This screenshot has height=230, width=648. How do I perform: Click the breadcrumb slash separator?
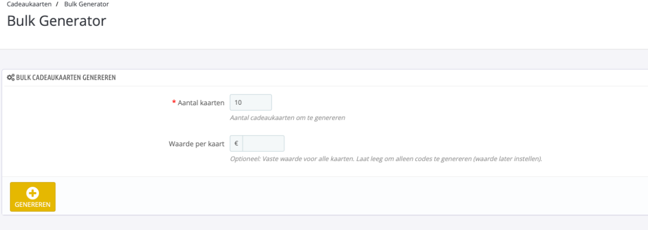pyautogui.click(x=57, y=4)
